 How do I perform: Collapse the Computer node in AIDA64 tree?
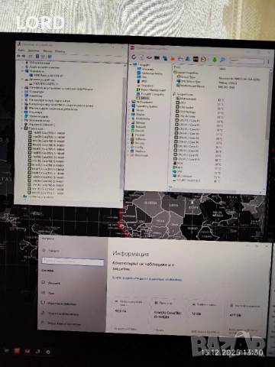[131, 65]
